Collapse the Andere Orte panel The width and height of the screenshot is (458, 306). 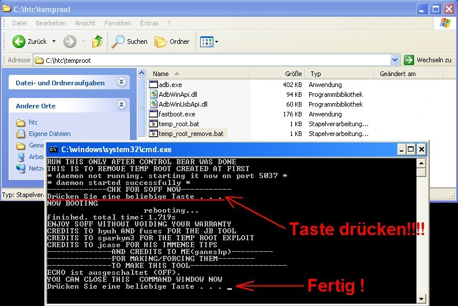click(x=121, y=105)
